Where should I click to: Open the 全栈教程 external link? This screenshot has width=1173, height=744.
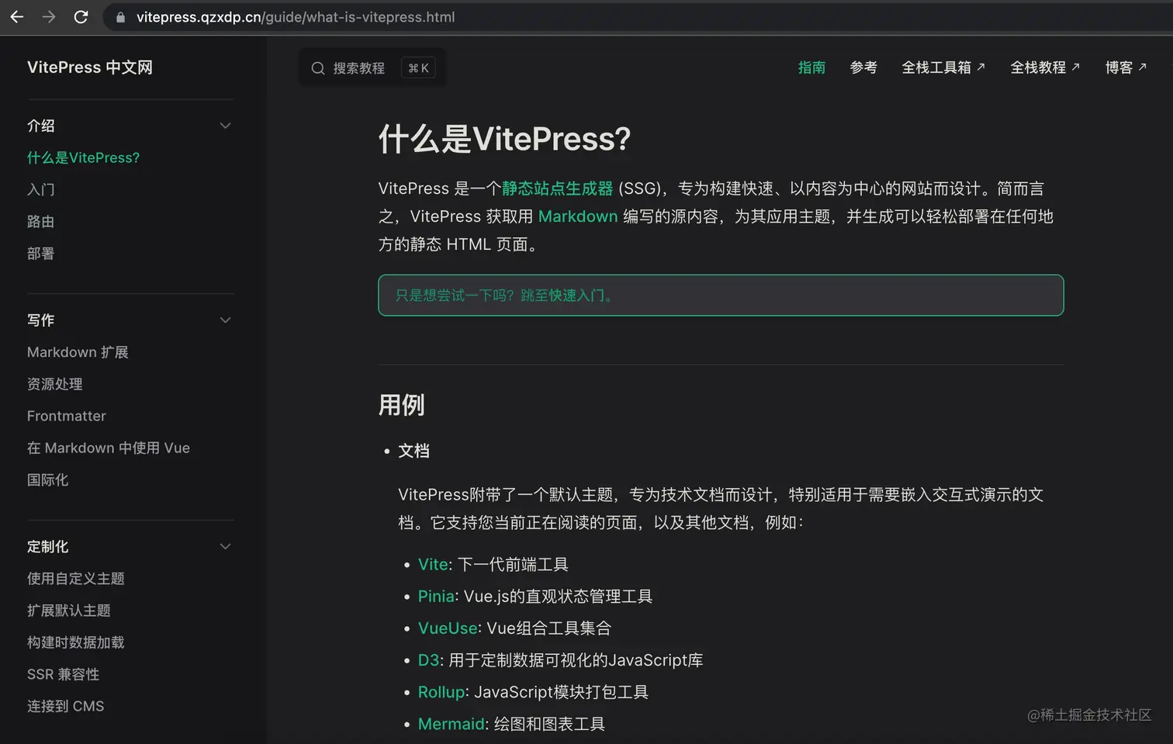coord(1045,67)
